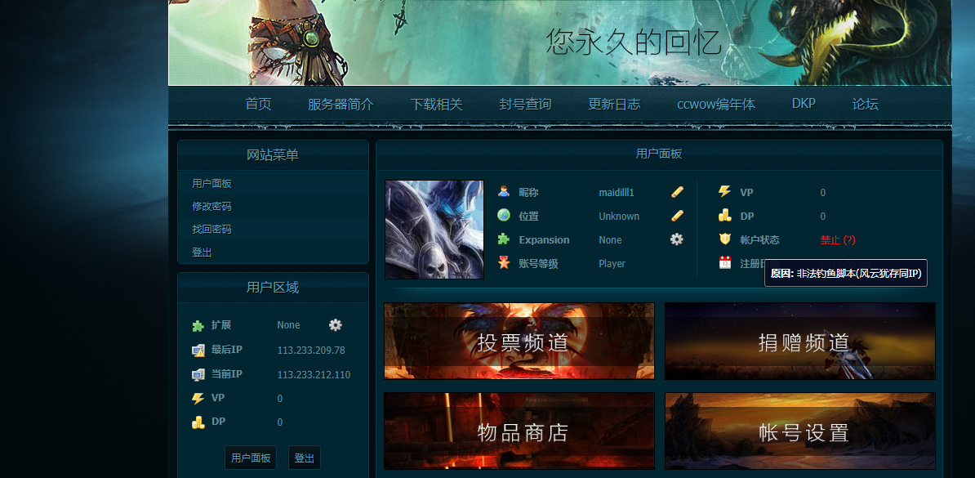Select 修改密码 in the 网站菜单 sidebar
The height and width of the screenshot is (478, 975).
pyautogui.click(x=211, y=207)
